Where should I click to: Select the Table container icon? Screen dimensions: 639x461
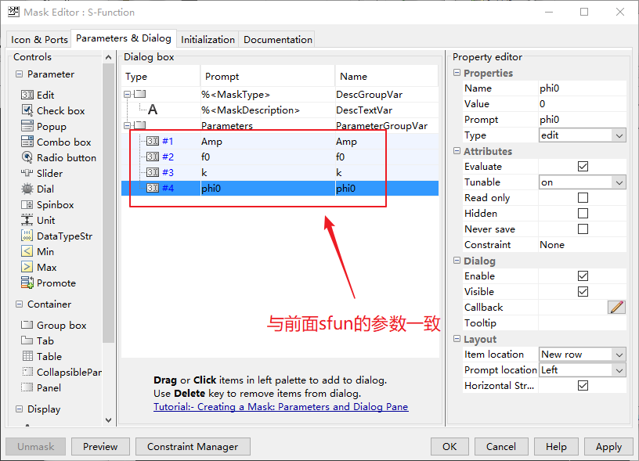tap(27, 356)
